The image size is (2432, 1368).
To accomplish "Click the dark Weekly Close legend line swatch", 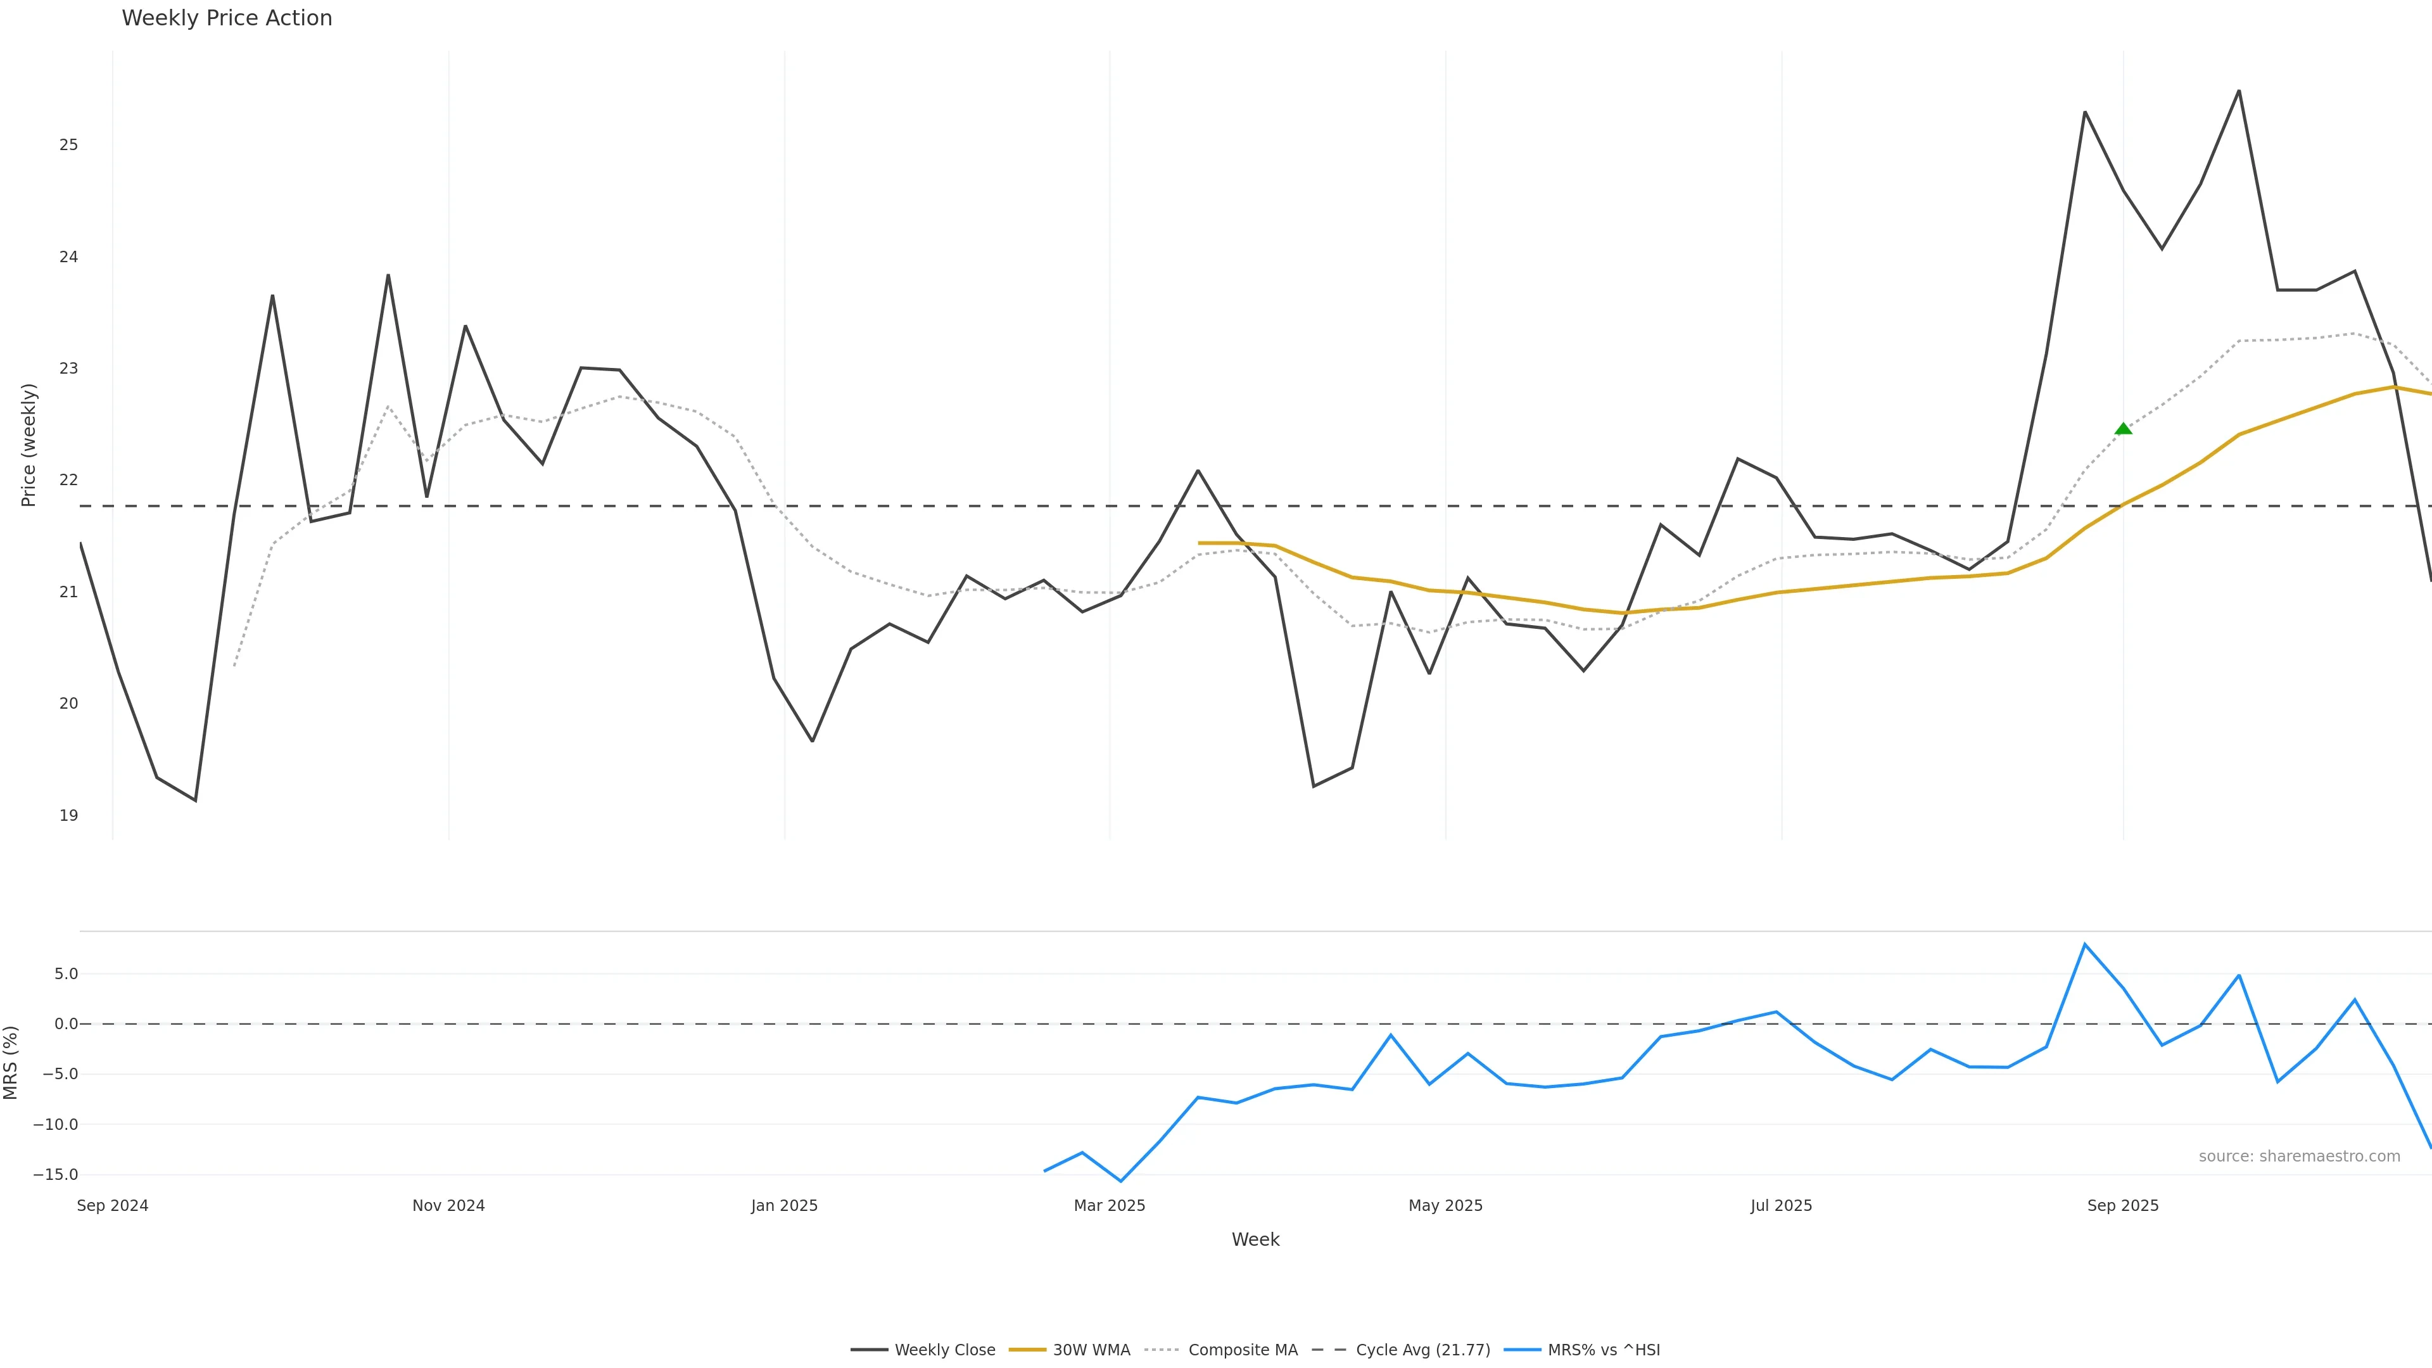I will 868,1350.
